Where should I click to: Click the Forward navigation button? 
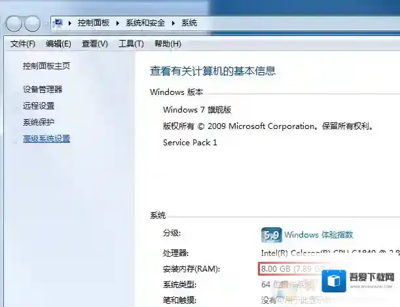pos(32,24)
